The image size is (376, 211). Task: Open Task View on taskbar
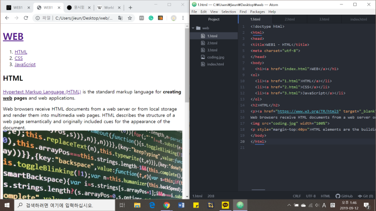(x=122, y=205)
